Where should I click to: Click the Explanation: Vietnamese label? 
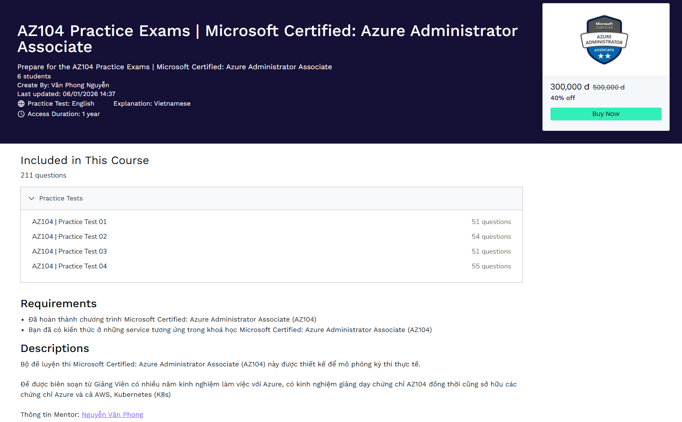pos(152,104)
